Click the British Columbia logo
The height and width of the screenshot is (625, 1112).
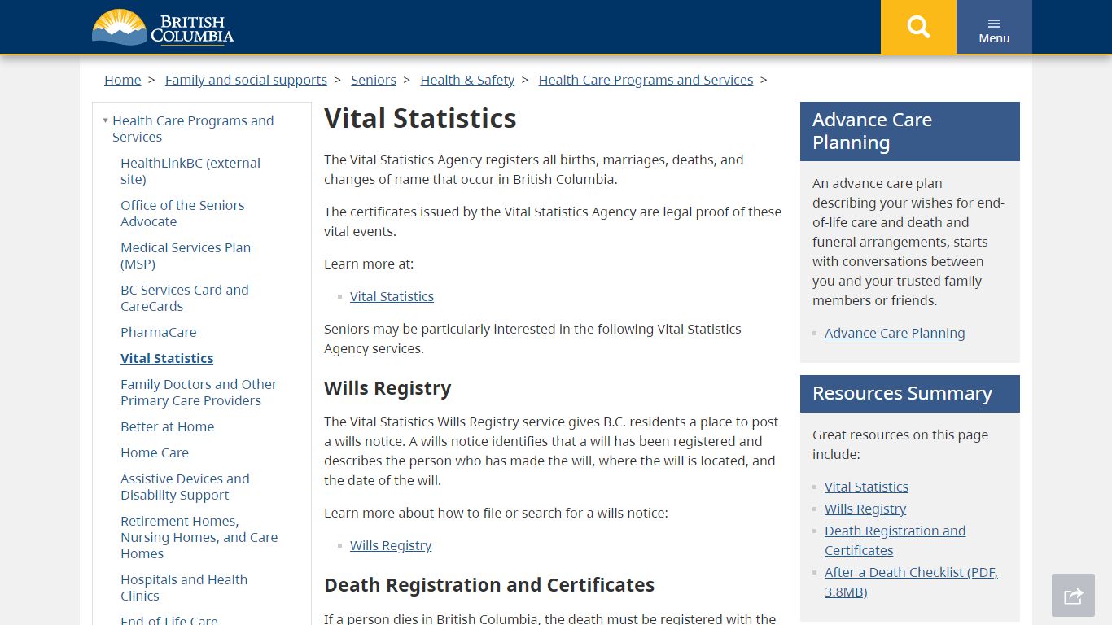[163, 28]
